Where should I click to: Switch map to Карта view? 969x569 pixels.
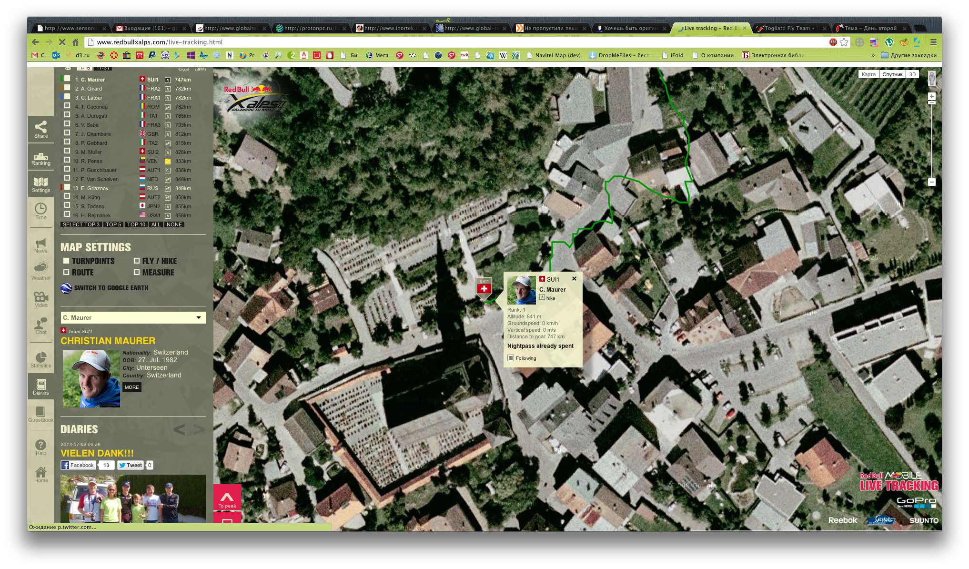868,74
